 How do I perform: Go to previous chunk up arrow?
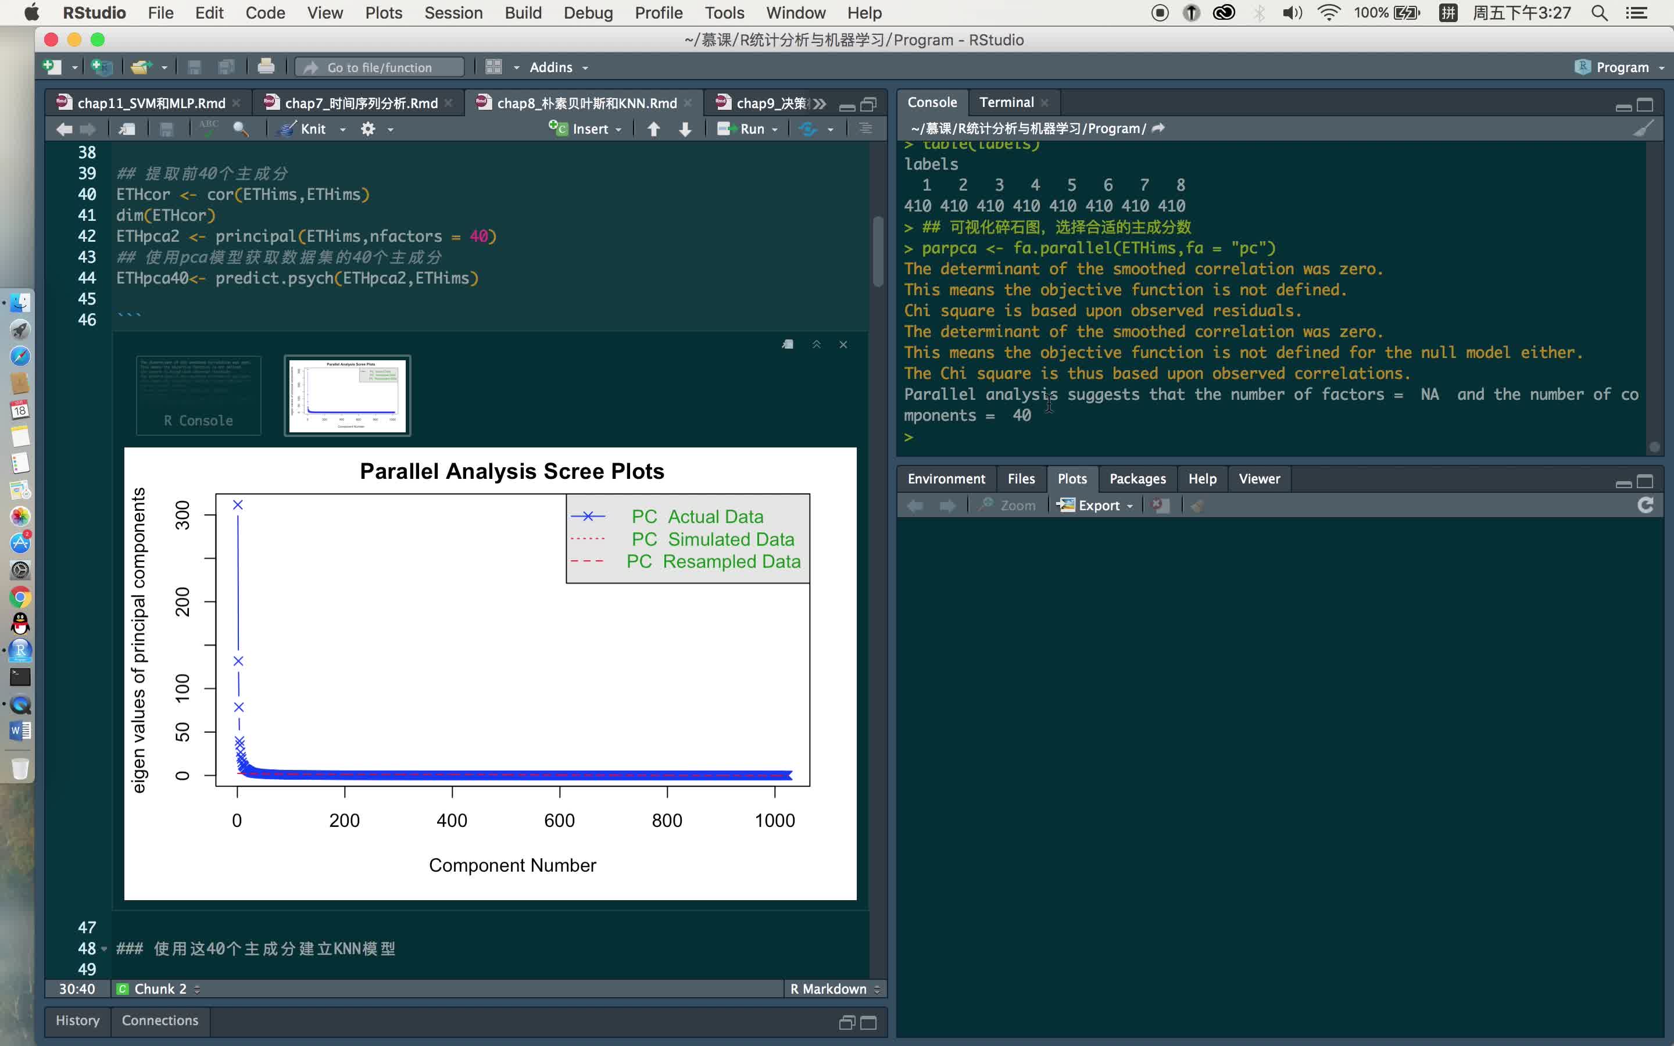pos(654,130)
